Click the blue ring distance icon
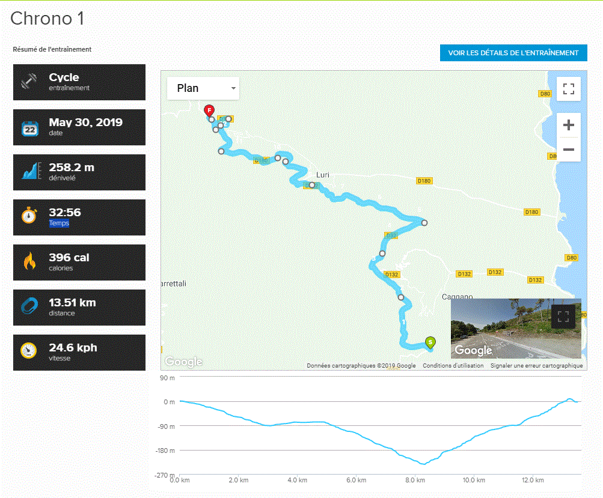 coord(29,306)
